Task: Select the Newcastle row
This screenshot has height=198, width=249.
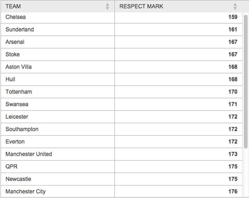Action: [121, 179]
